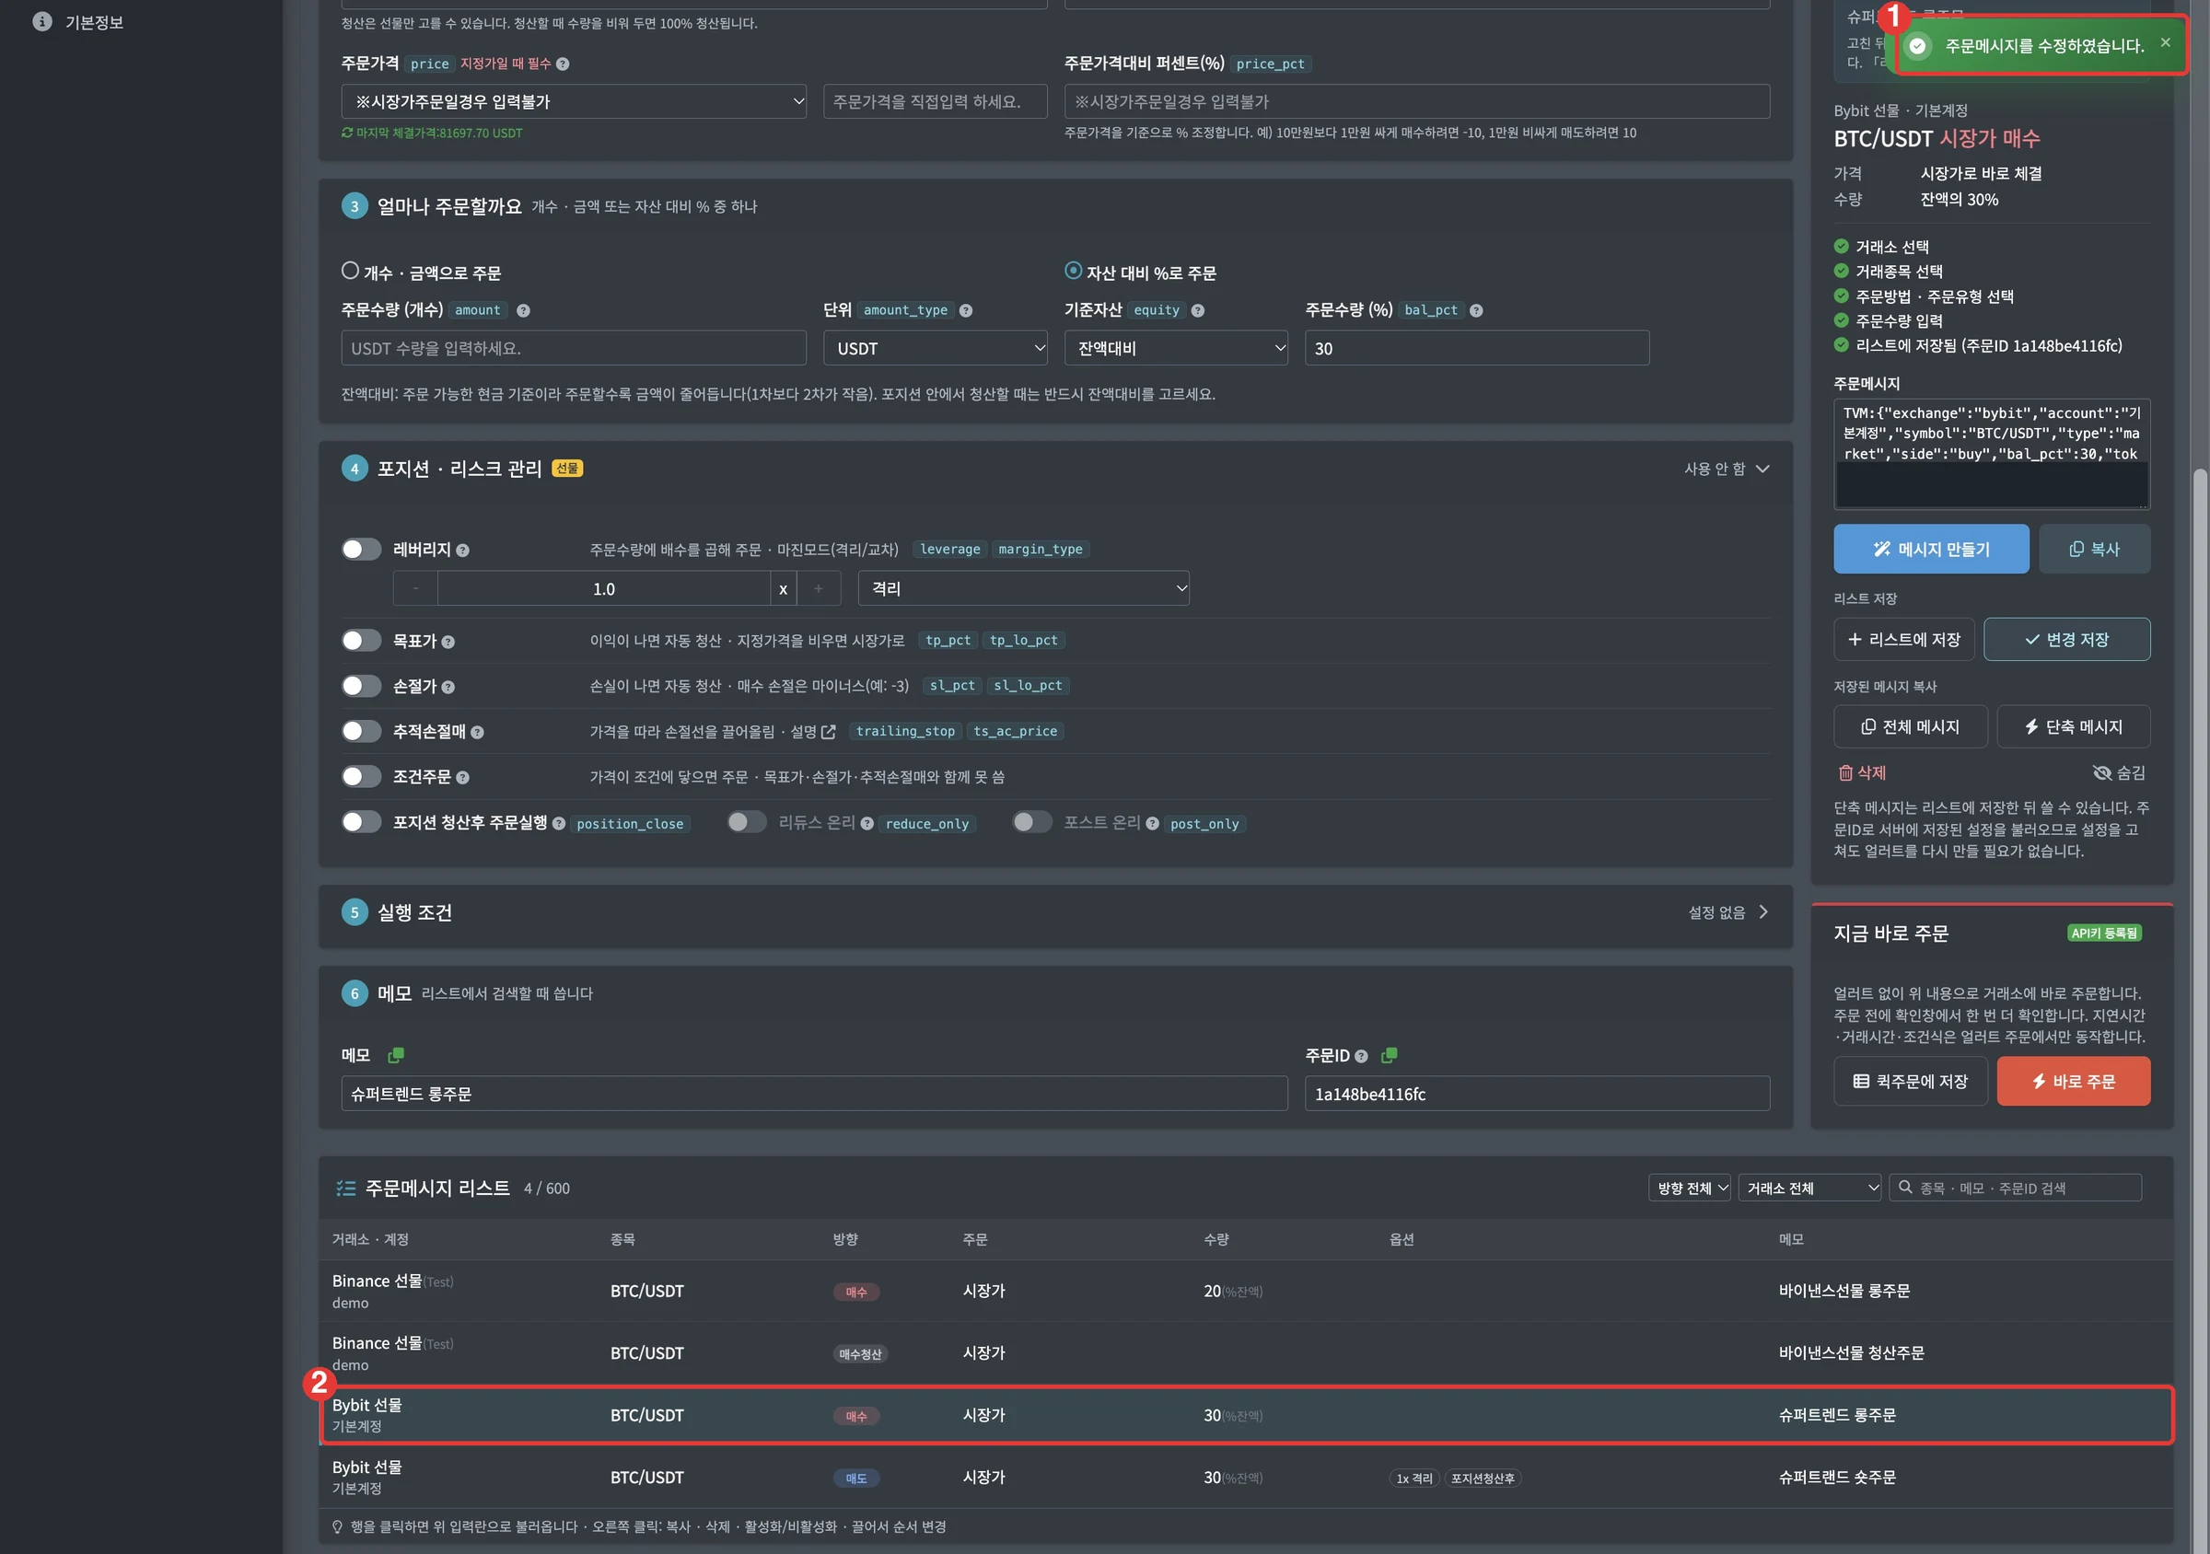Screen dimensions: 2210x1554
Task: Click the copy icon next to 주문ID label
Action: (1389, 1056)
